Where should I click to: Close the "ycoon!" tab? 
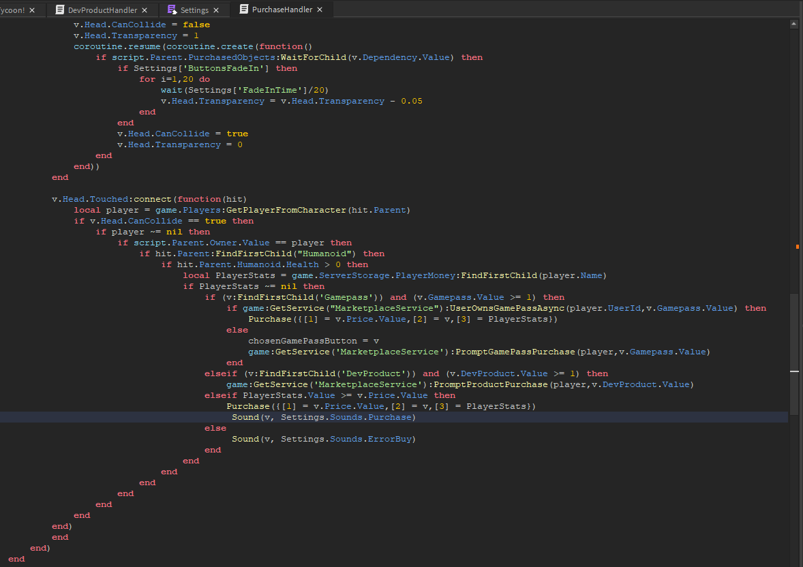click(32, 10)
